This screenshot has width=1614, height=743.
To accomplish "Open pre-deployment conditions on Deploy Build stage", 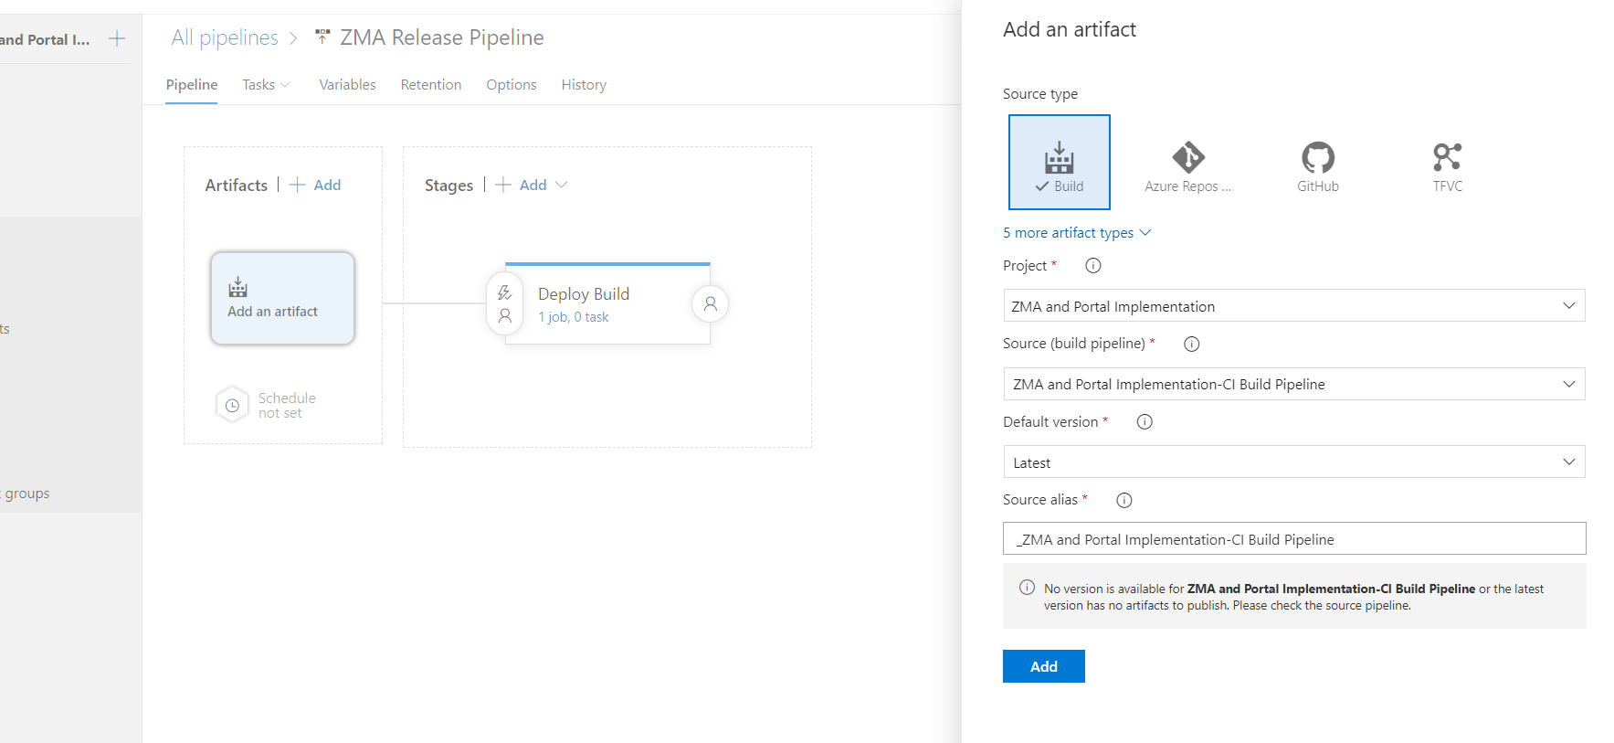I will tap(504, 304).
